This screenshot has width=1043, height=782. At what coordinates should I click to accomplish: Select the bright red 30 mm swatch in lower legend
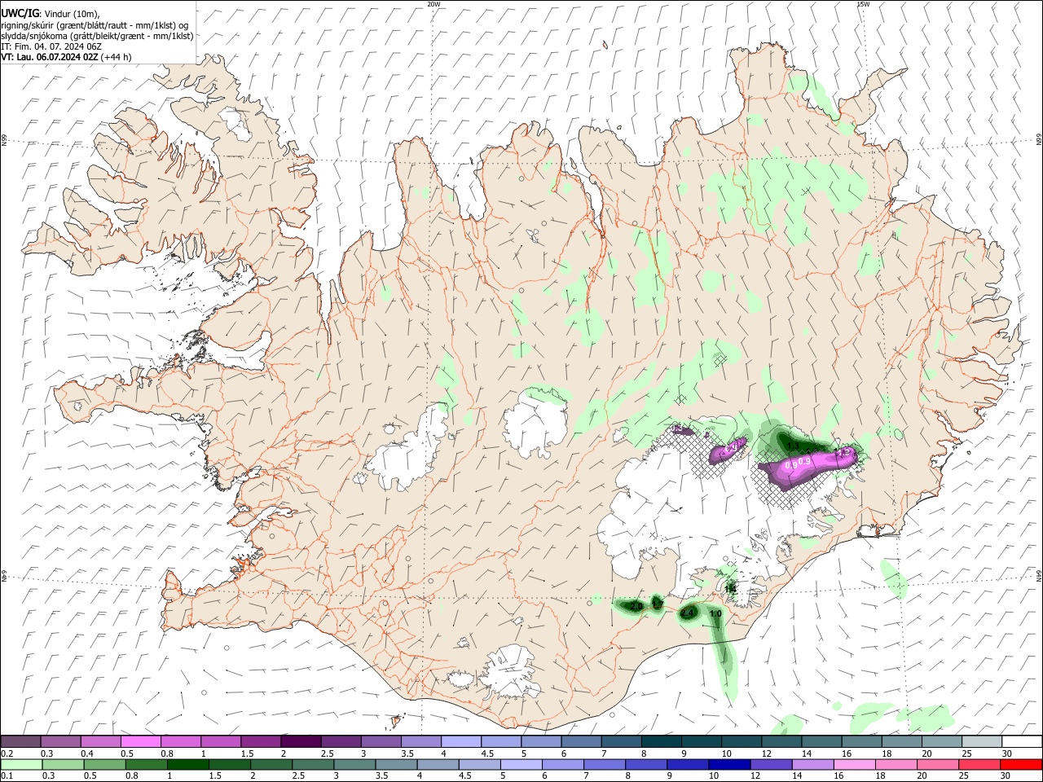[1021, 765]
